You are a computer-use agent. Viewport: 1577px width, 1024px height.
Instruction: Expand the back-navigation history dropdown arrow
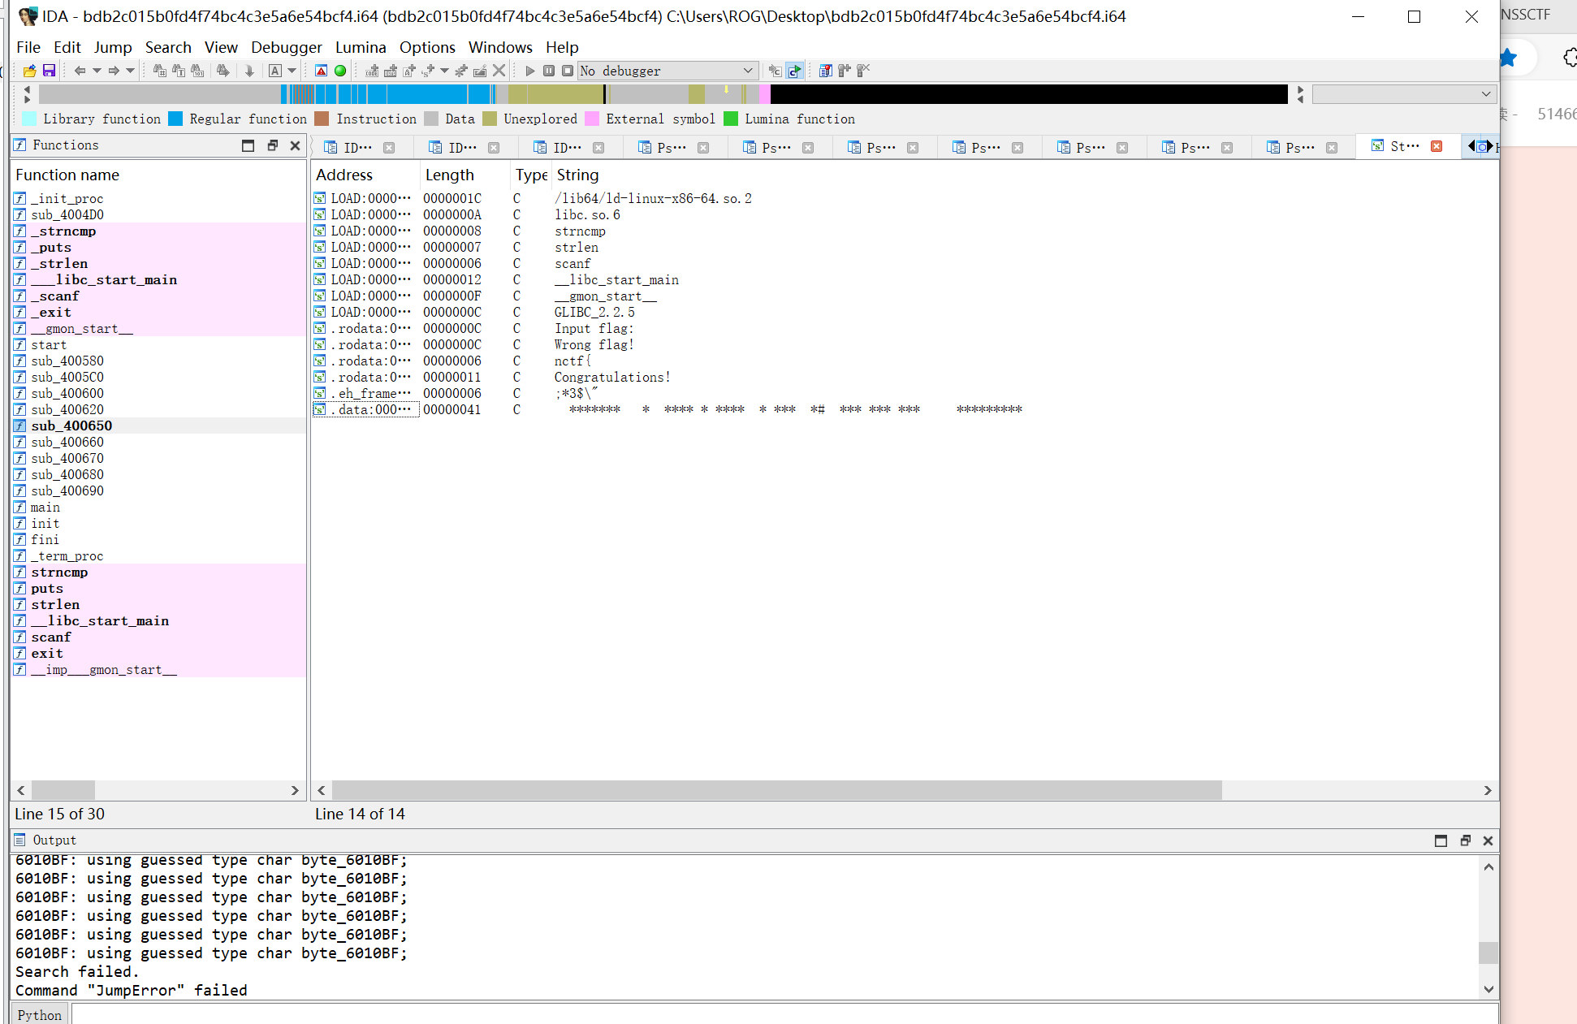tap(97, 71)
